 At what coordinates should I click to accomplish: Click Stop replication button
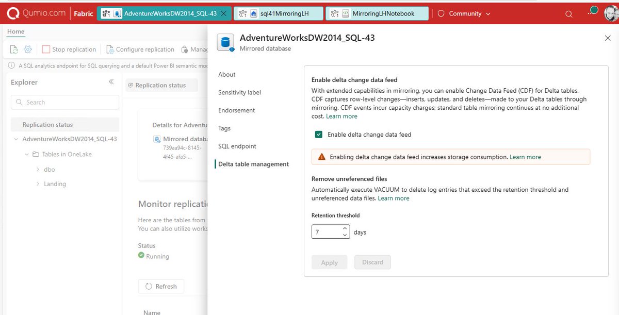coord(69,49)
